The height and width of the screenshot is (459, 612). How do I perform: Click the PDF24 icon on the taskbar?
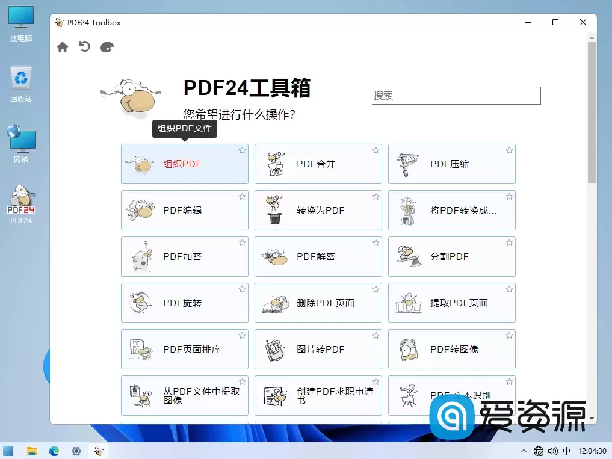point(99,450)
